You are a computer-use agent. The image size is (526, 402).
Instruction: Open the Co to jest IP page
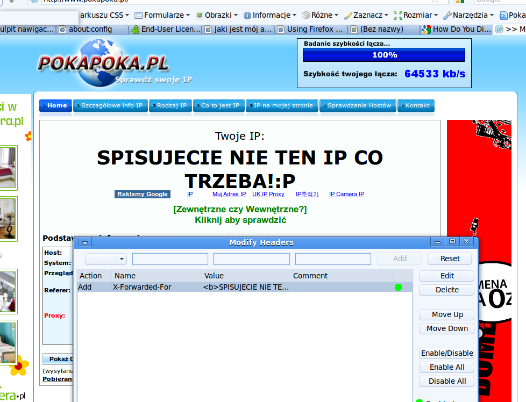(x=219, y=106)
